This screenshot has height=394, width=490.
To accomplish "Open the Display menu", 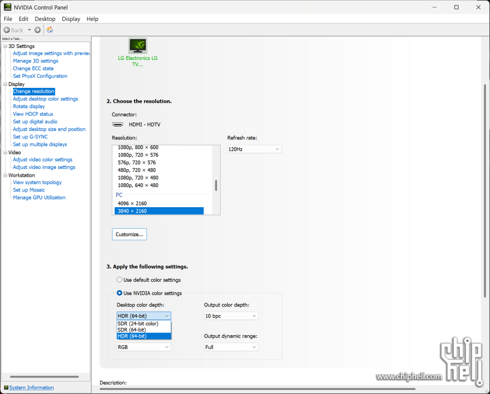I will [x=71, y=19].
